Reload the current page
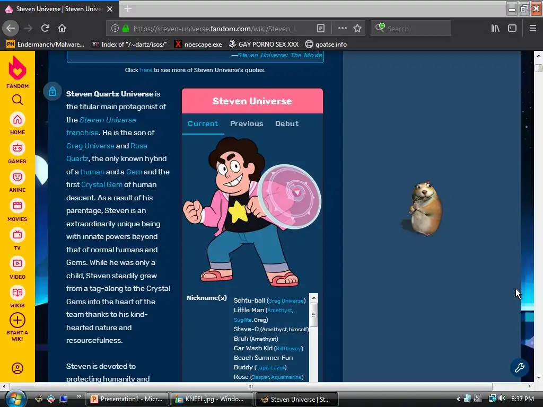The height and width of the screenshot is (407, 543). point(46,29)
